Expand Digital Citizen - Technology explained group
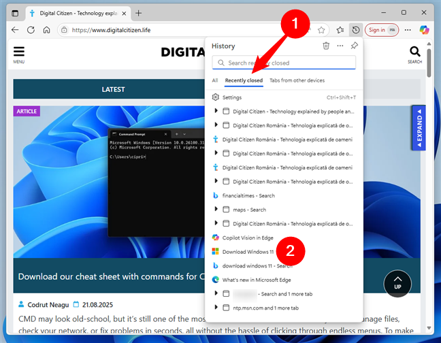The height and width of the screenshot is (343, 441). click(216, 111)
